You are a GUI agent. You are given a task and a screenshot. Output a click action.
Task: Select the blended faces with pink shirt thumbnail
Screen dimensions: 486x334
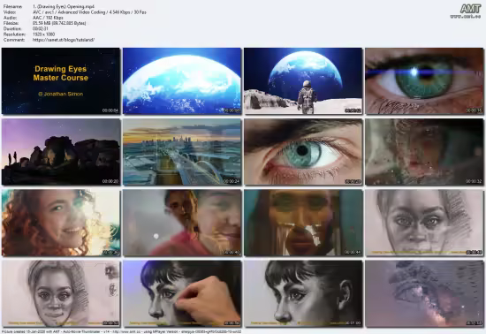[x=182, y=223]
